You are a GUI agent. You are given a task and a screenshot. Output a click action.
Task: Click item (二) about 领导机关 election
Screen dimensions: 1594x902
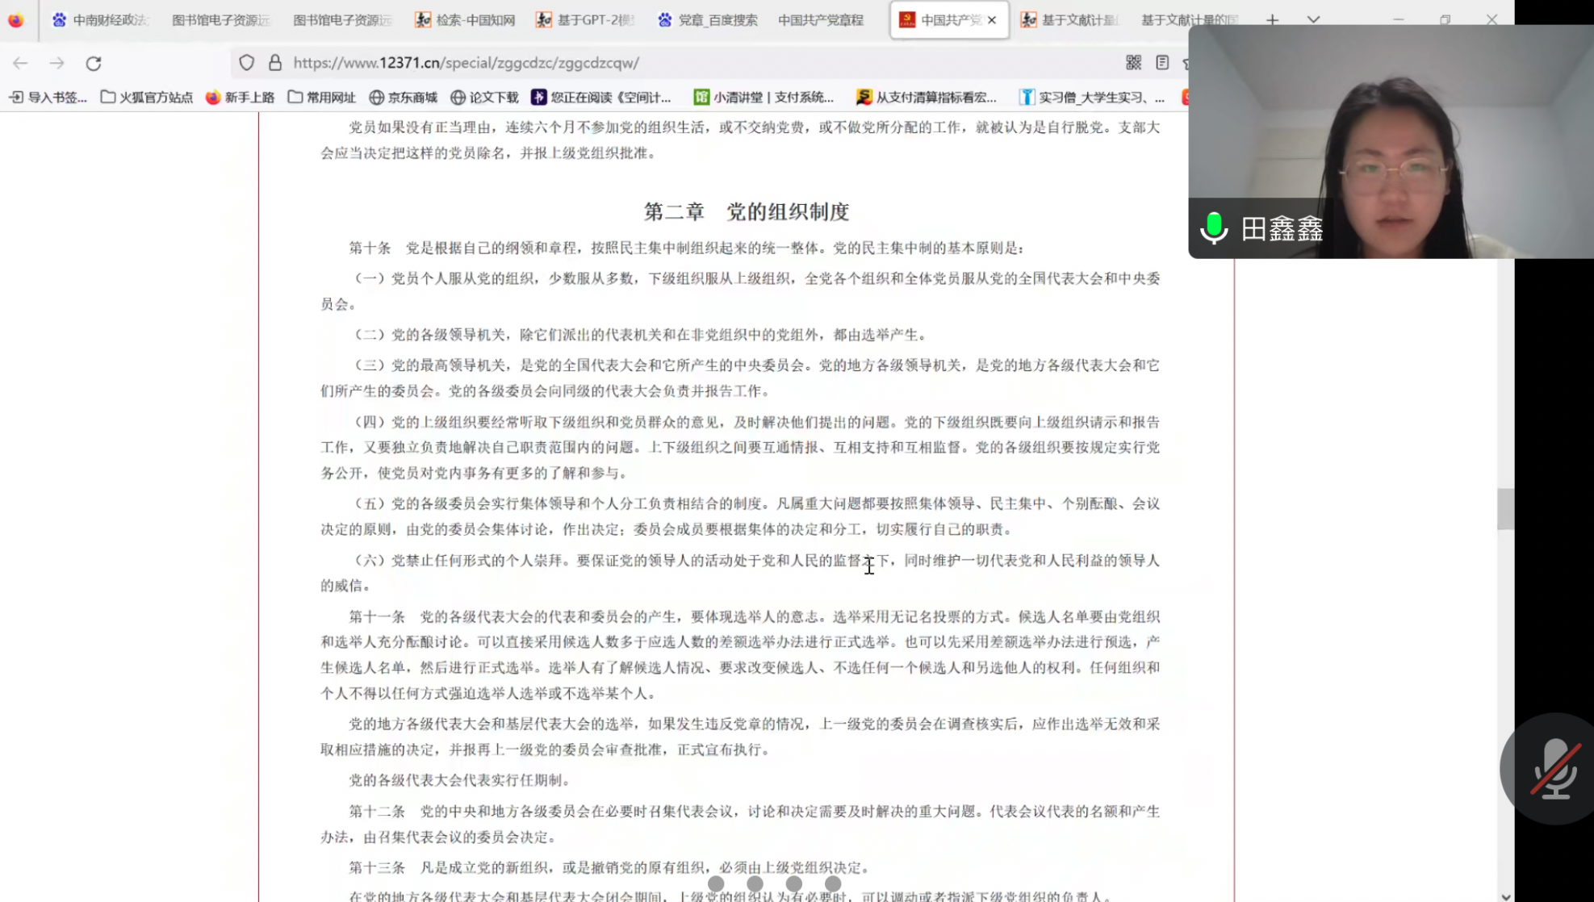point(642,335)
